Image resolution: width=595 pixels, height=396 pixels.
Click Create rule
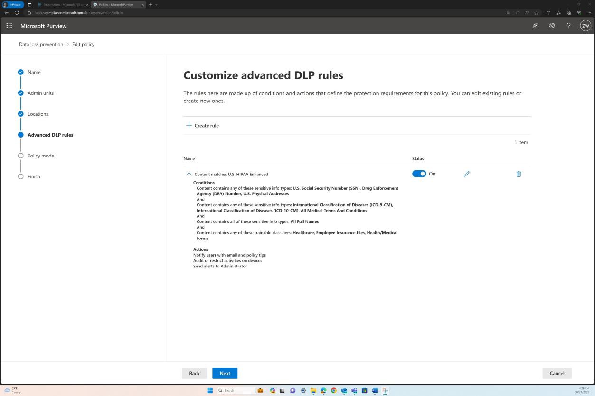pos(202,125)
